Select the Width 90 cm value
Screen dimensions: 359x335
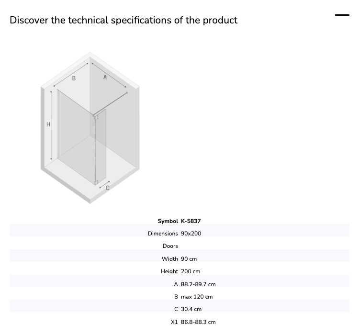coord(189,259)
